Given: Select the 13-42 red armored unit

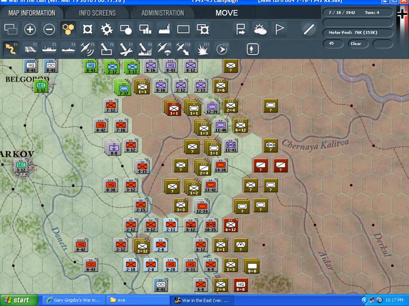Looking at the screenshot, I should (x=210, y=186).
